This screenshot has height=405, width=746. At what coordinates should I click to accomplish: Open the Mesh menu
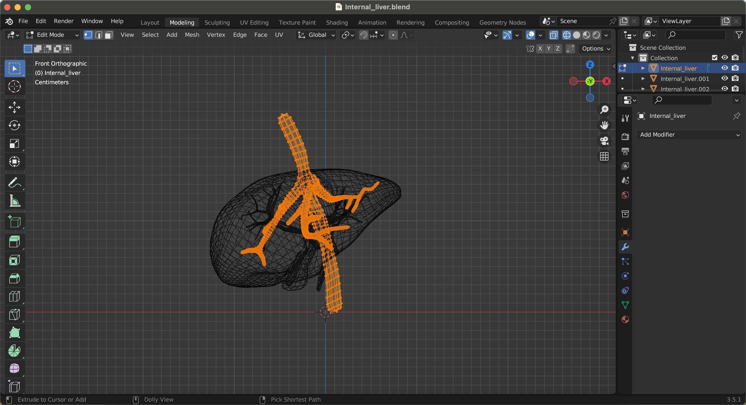(192, 35)
